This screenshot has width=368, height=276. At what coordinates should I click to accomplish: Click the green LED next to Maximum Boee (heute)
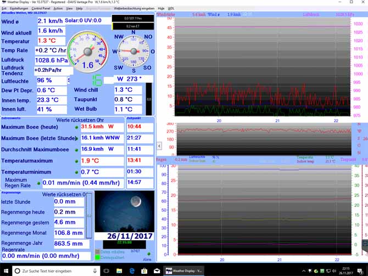point(76,127)
